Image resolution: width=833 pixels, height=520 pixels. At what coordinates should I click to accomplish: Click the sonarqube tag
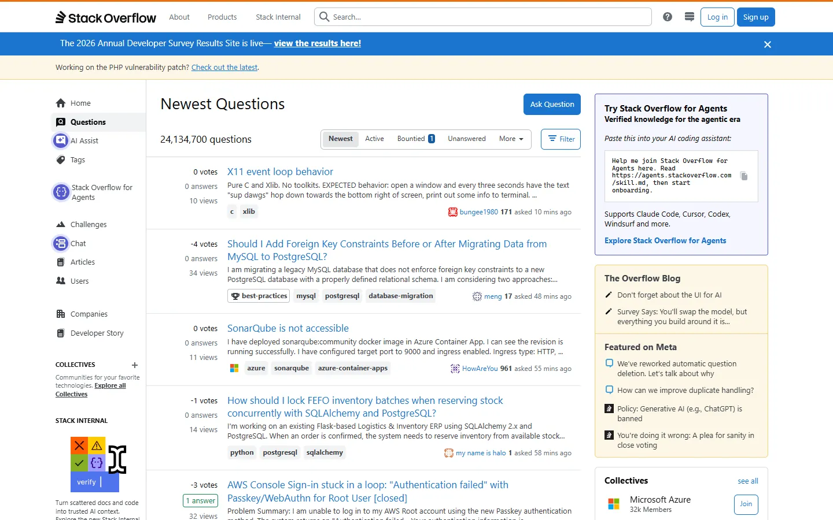pyautogui.click(x=292, y=368)
